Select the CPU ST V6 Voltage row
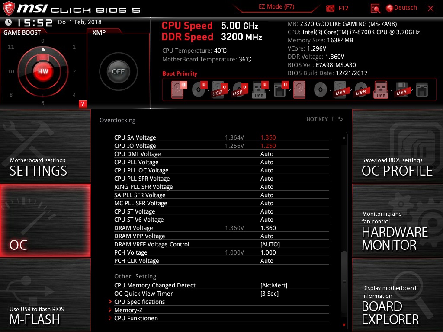Viewport: 443px width, 332px height. pos(221,219)
